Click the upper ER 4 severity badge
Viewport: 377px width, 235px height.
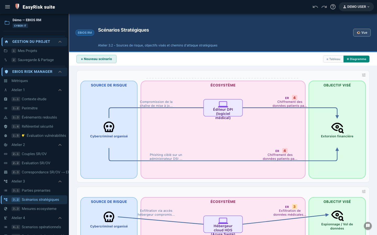tap(295, 98)
